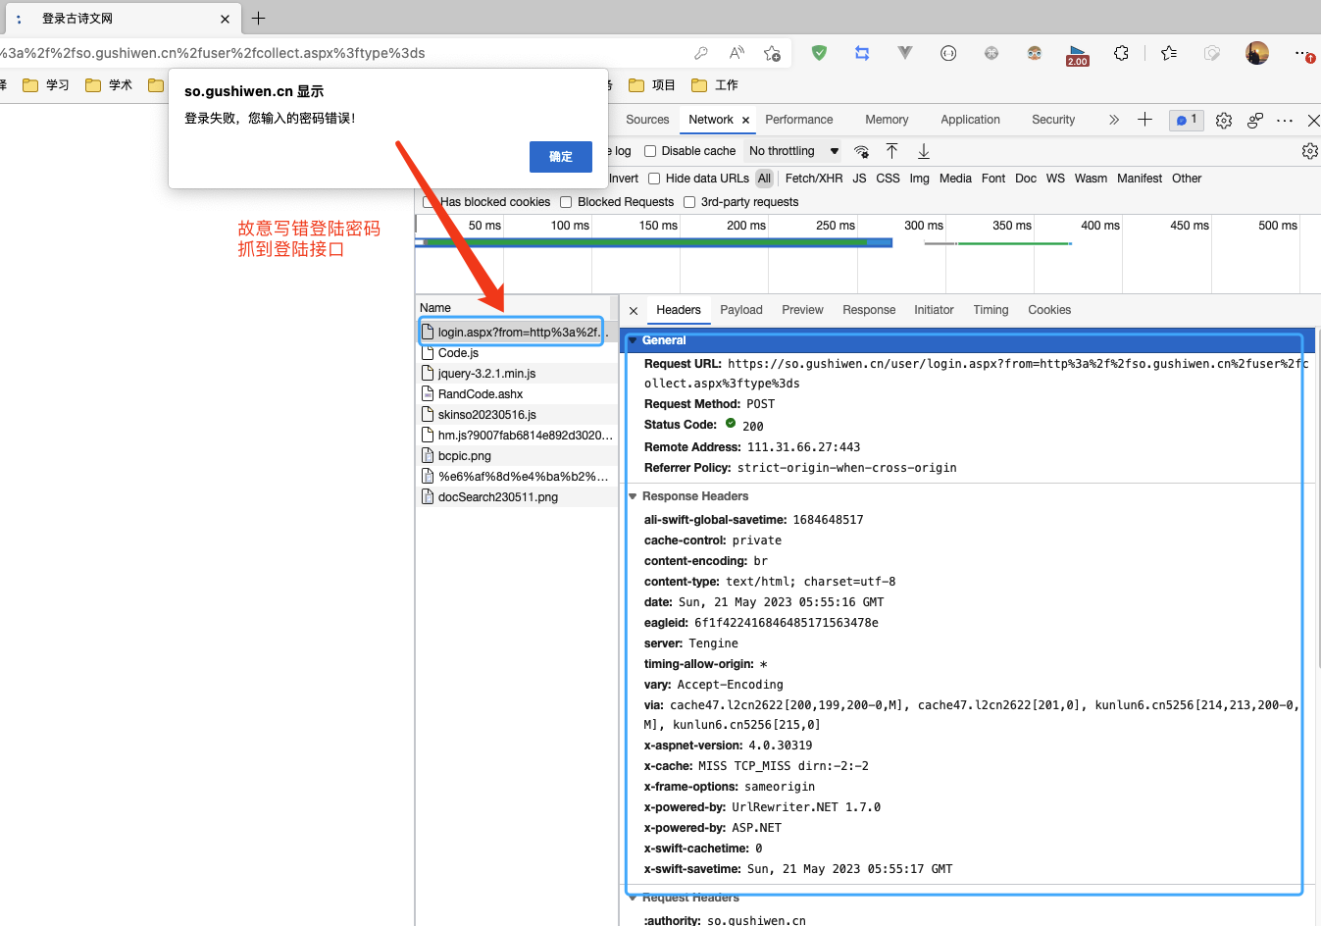This screenshot has height=926, width=1321.
Task: Open the Vue devtools extension icon
Action: point(904,53)
